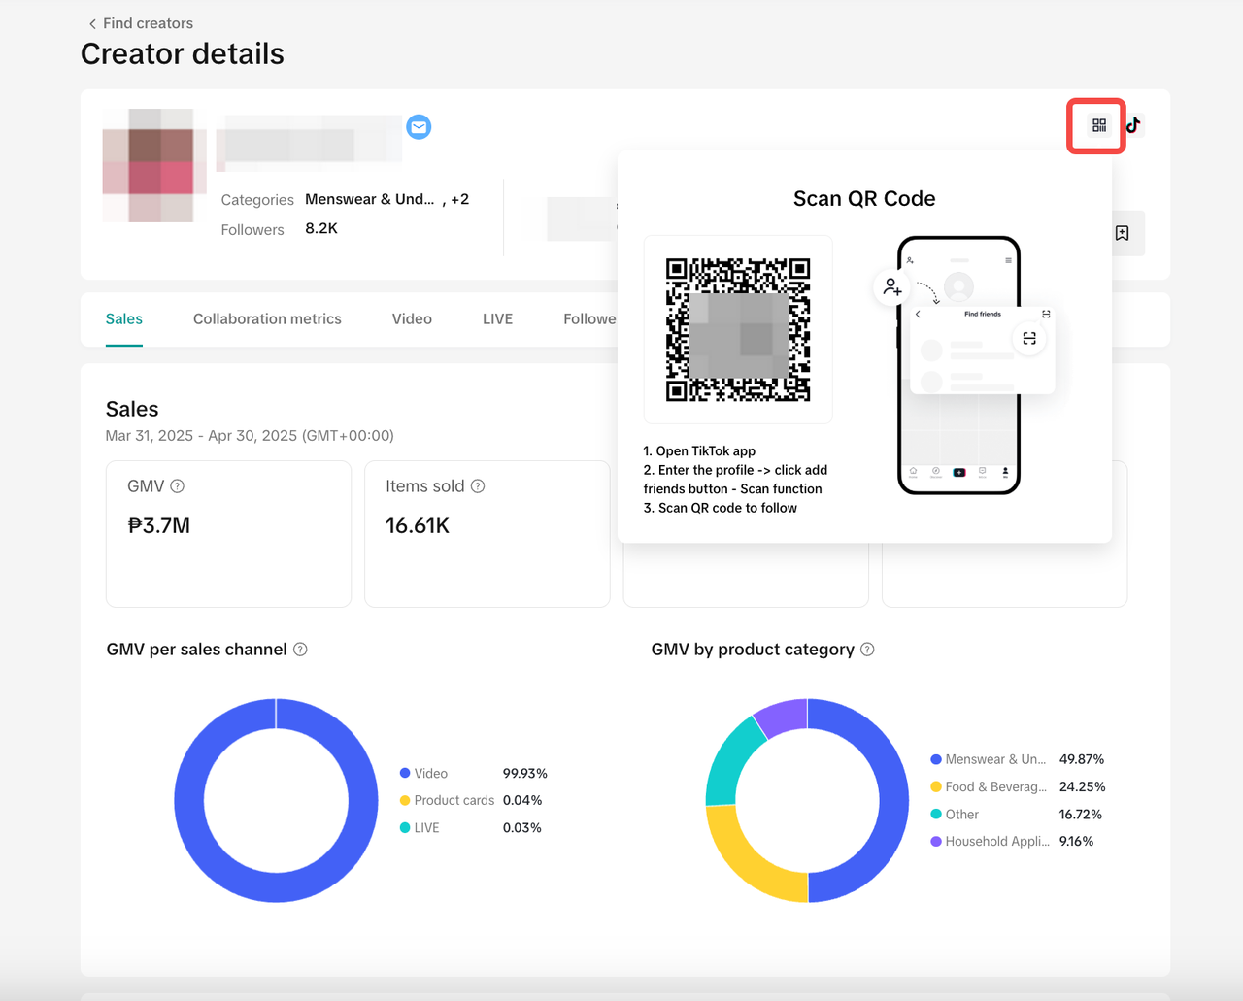1243x1001 pixels.
Task: Click the QR code icon button
Action: (1098, 125)
